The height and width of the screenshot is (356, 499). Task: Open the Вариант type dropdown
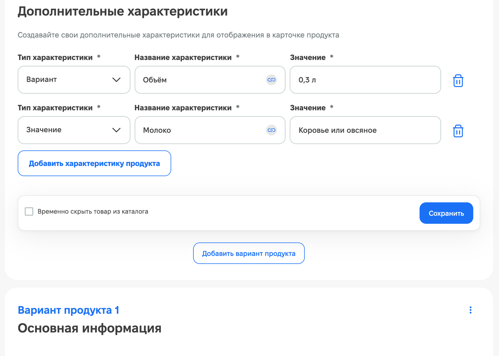point(74,80)
